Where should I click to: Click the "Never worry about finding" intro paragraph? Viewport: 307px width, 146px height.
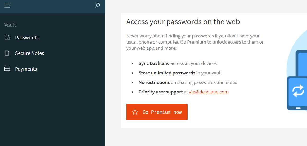click(195, 42)
